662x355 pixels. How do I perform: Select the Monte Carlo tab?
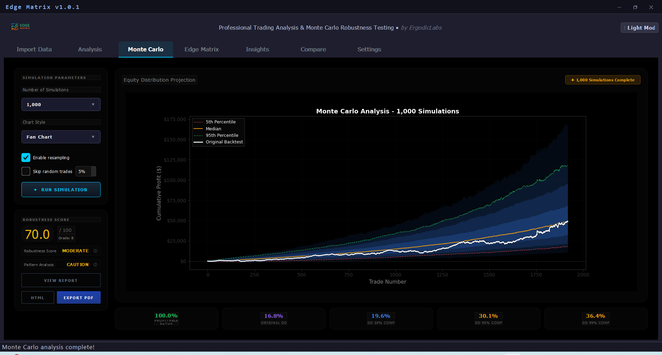(x=146, y=49)
